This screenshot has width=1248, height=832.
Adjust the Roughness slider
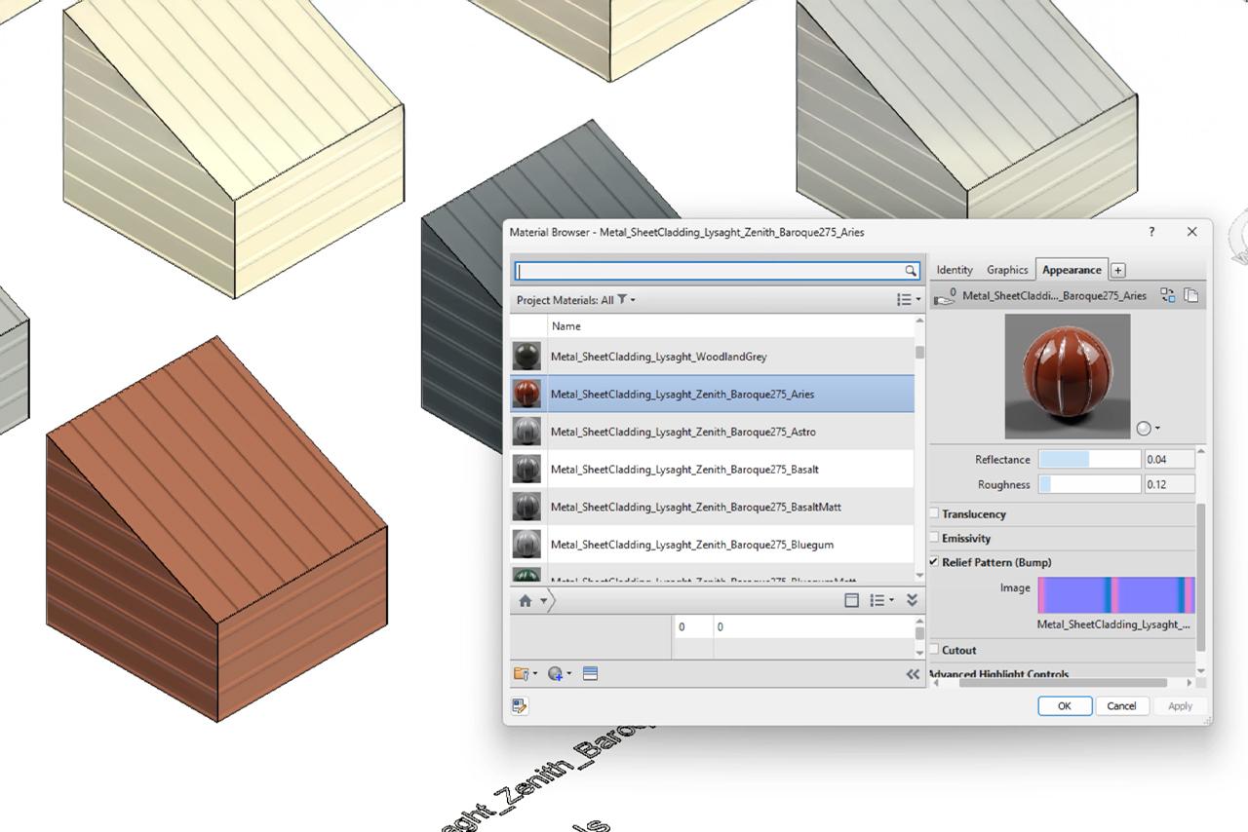click(x=1089, y=484)
